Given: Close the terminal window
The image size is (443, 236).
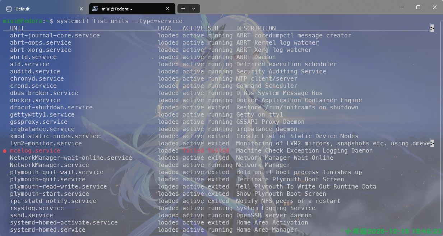Looking at the screenshot, I should coord(435,8).
